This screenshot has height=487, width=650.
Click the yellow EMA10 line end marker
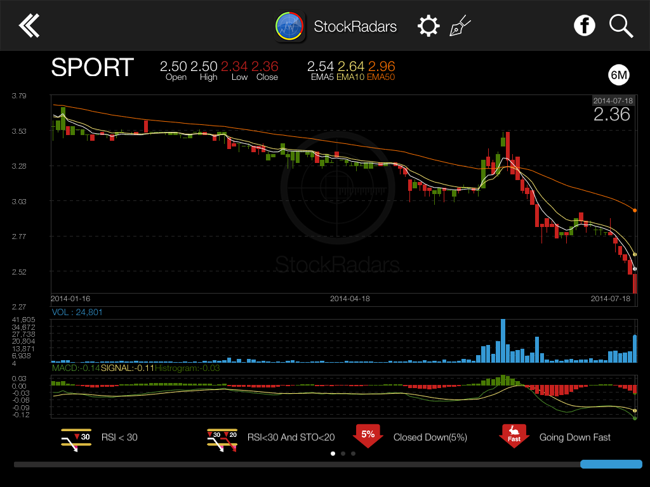[635, 254]
